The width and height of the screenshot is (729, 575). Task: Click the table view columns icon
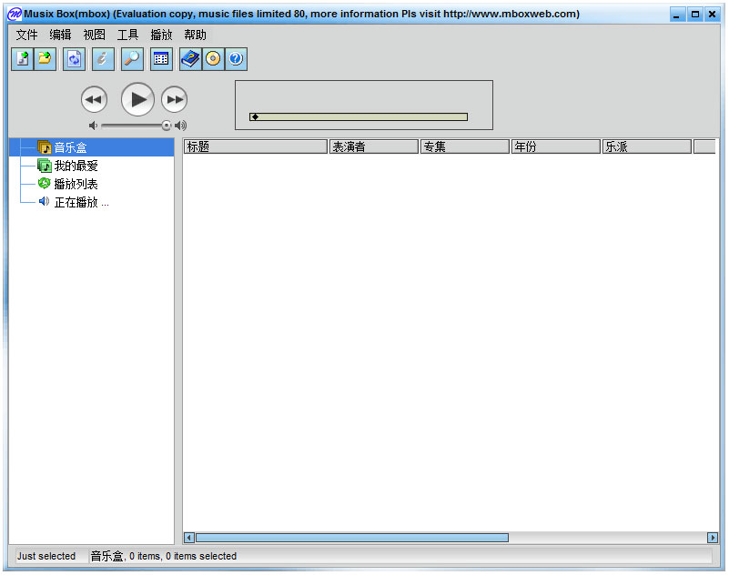pos(161,59)
